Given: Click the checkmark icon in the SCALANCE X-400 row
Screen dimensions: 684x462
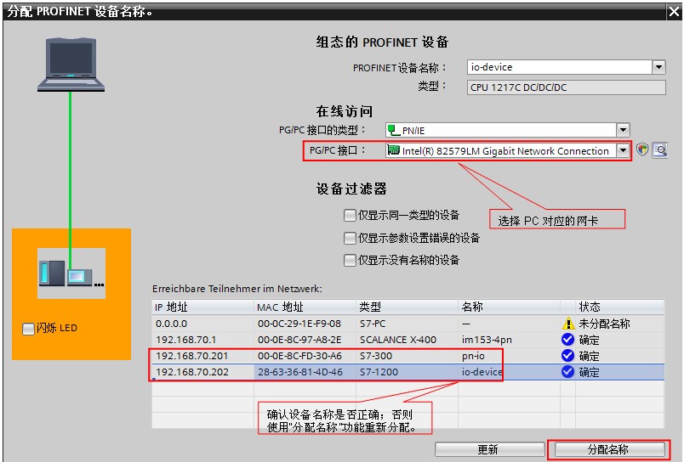Looking at the screenshot, I should point(567,339).
